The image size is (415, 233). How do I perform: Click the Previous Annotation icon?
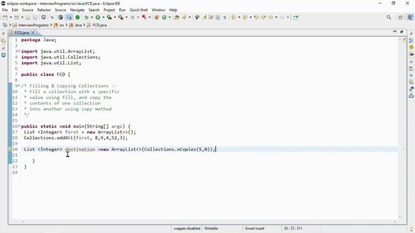coord(245,17)
